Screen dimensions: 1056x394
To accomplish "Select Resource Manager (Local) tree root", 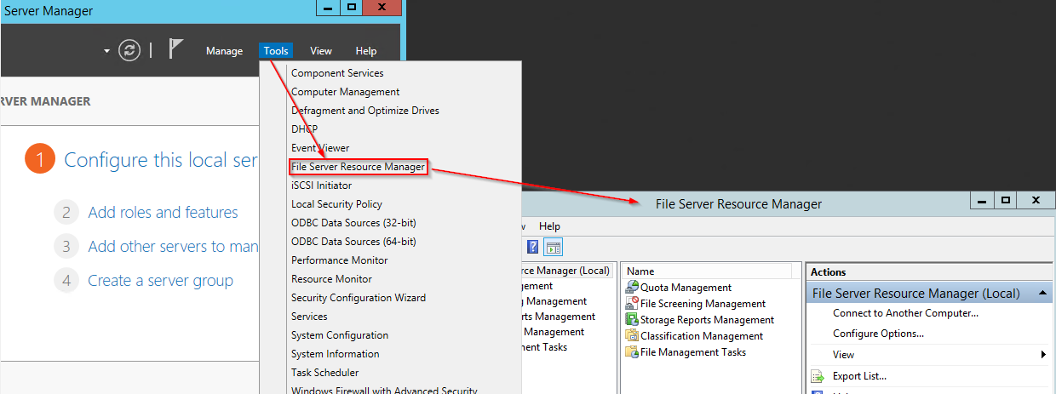I will click(565, 271).
